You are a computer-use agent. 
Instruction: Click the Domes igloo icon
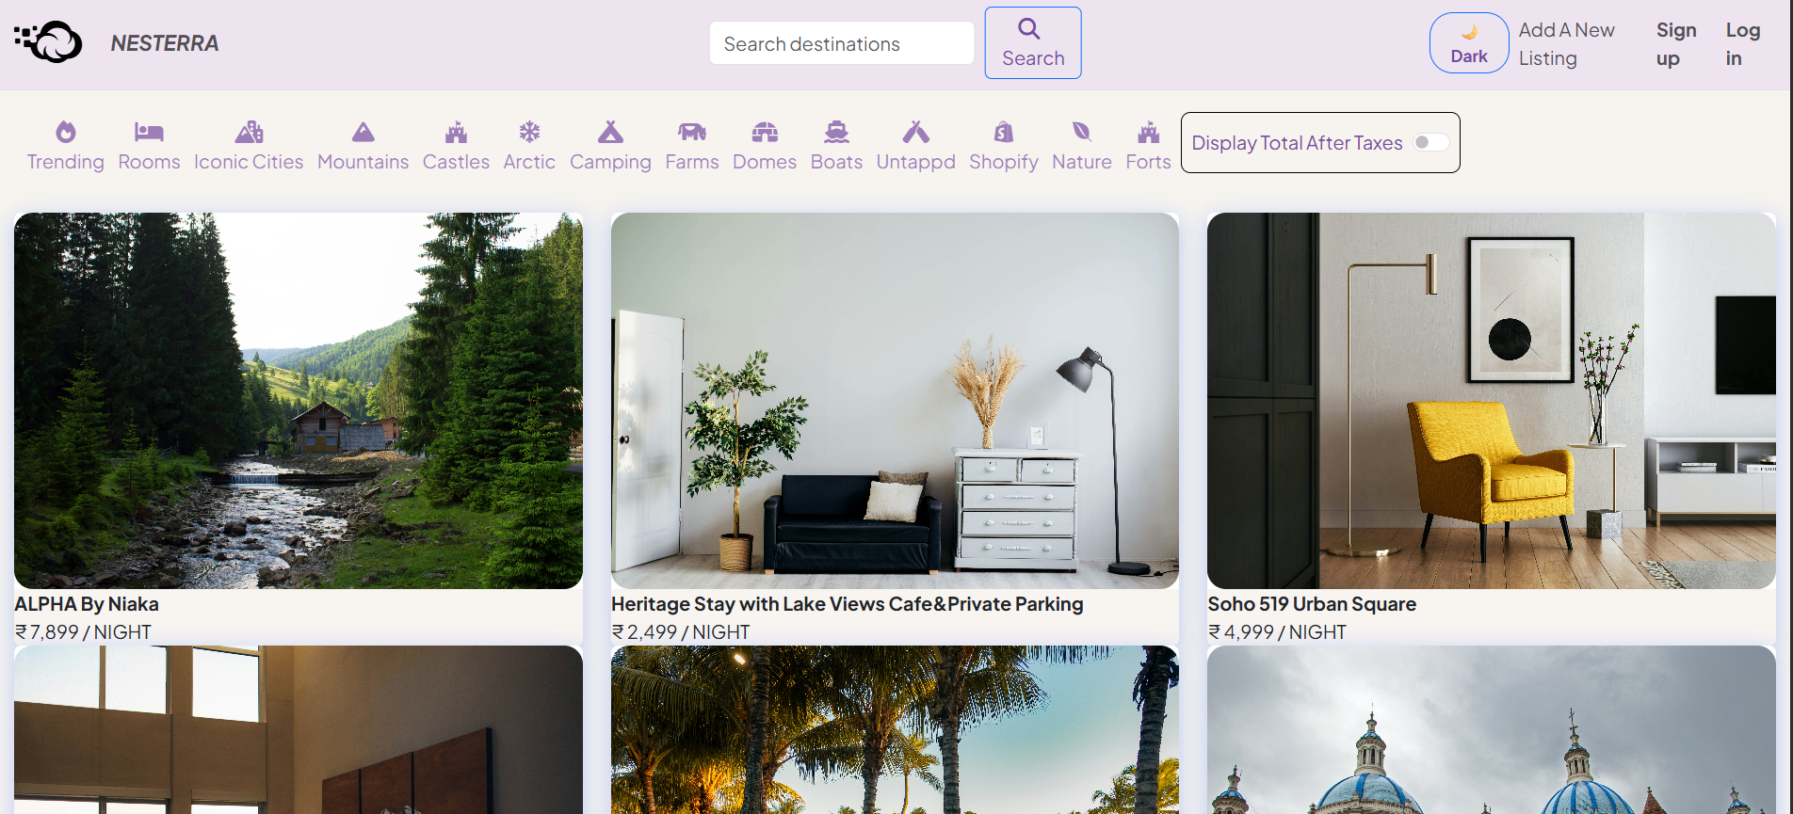[765, 132]
